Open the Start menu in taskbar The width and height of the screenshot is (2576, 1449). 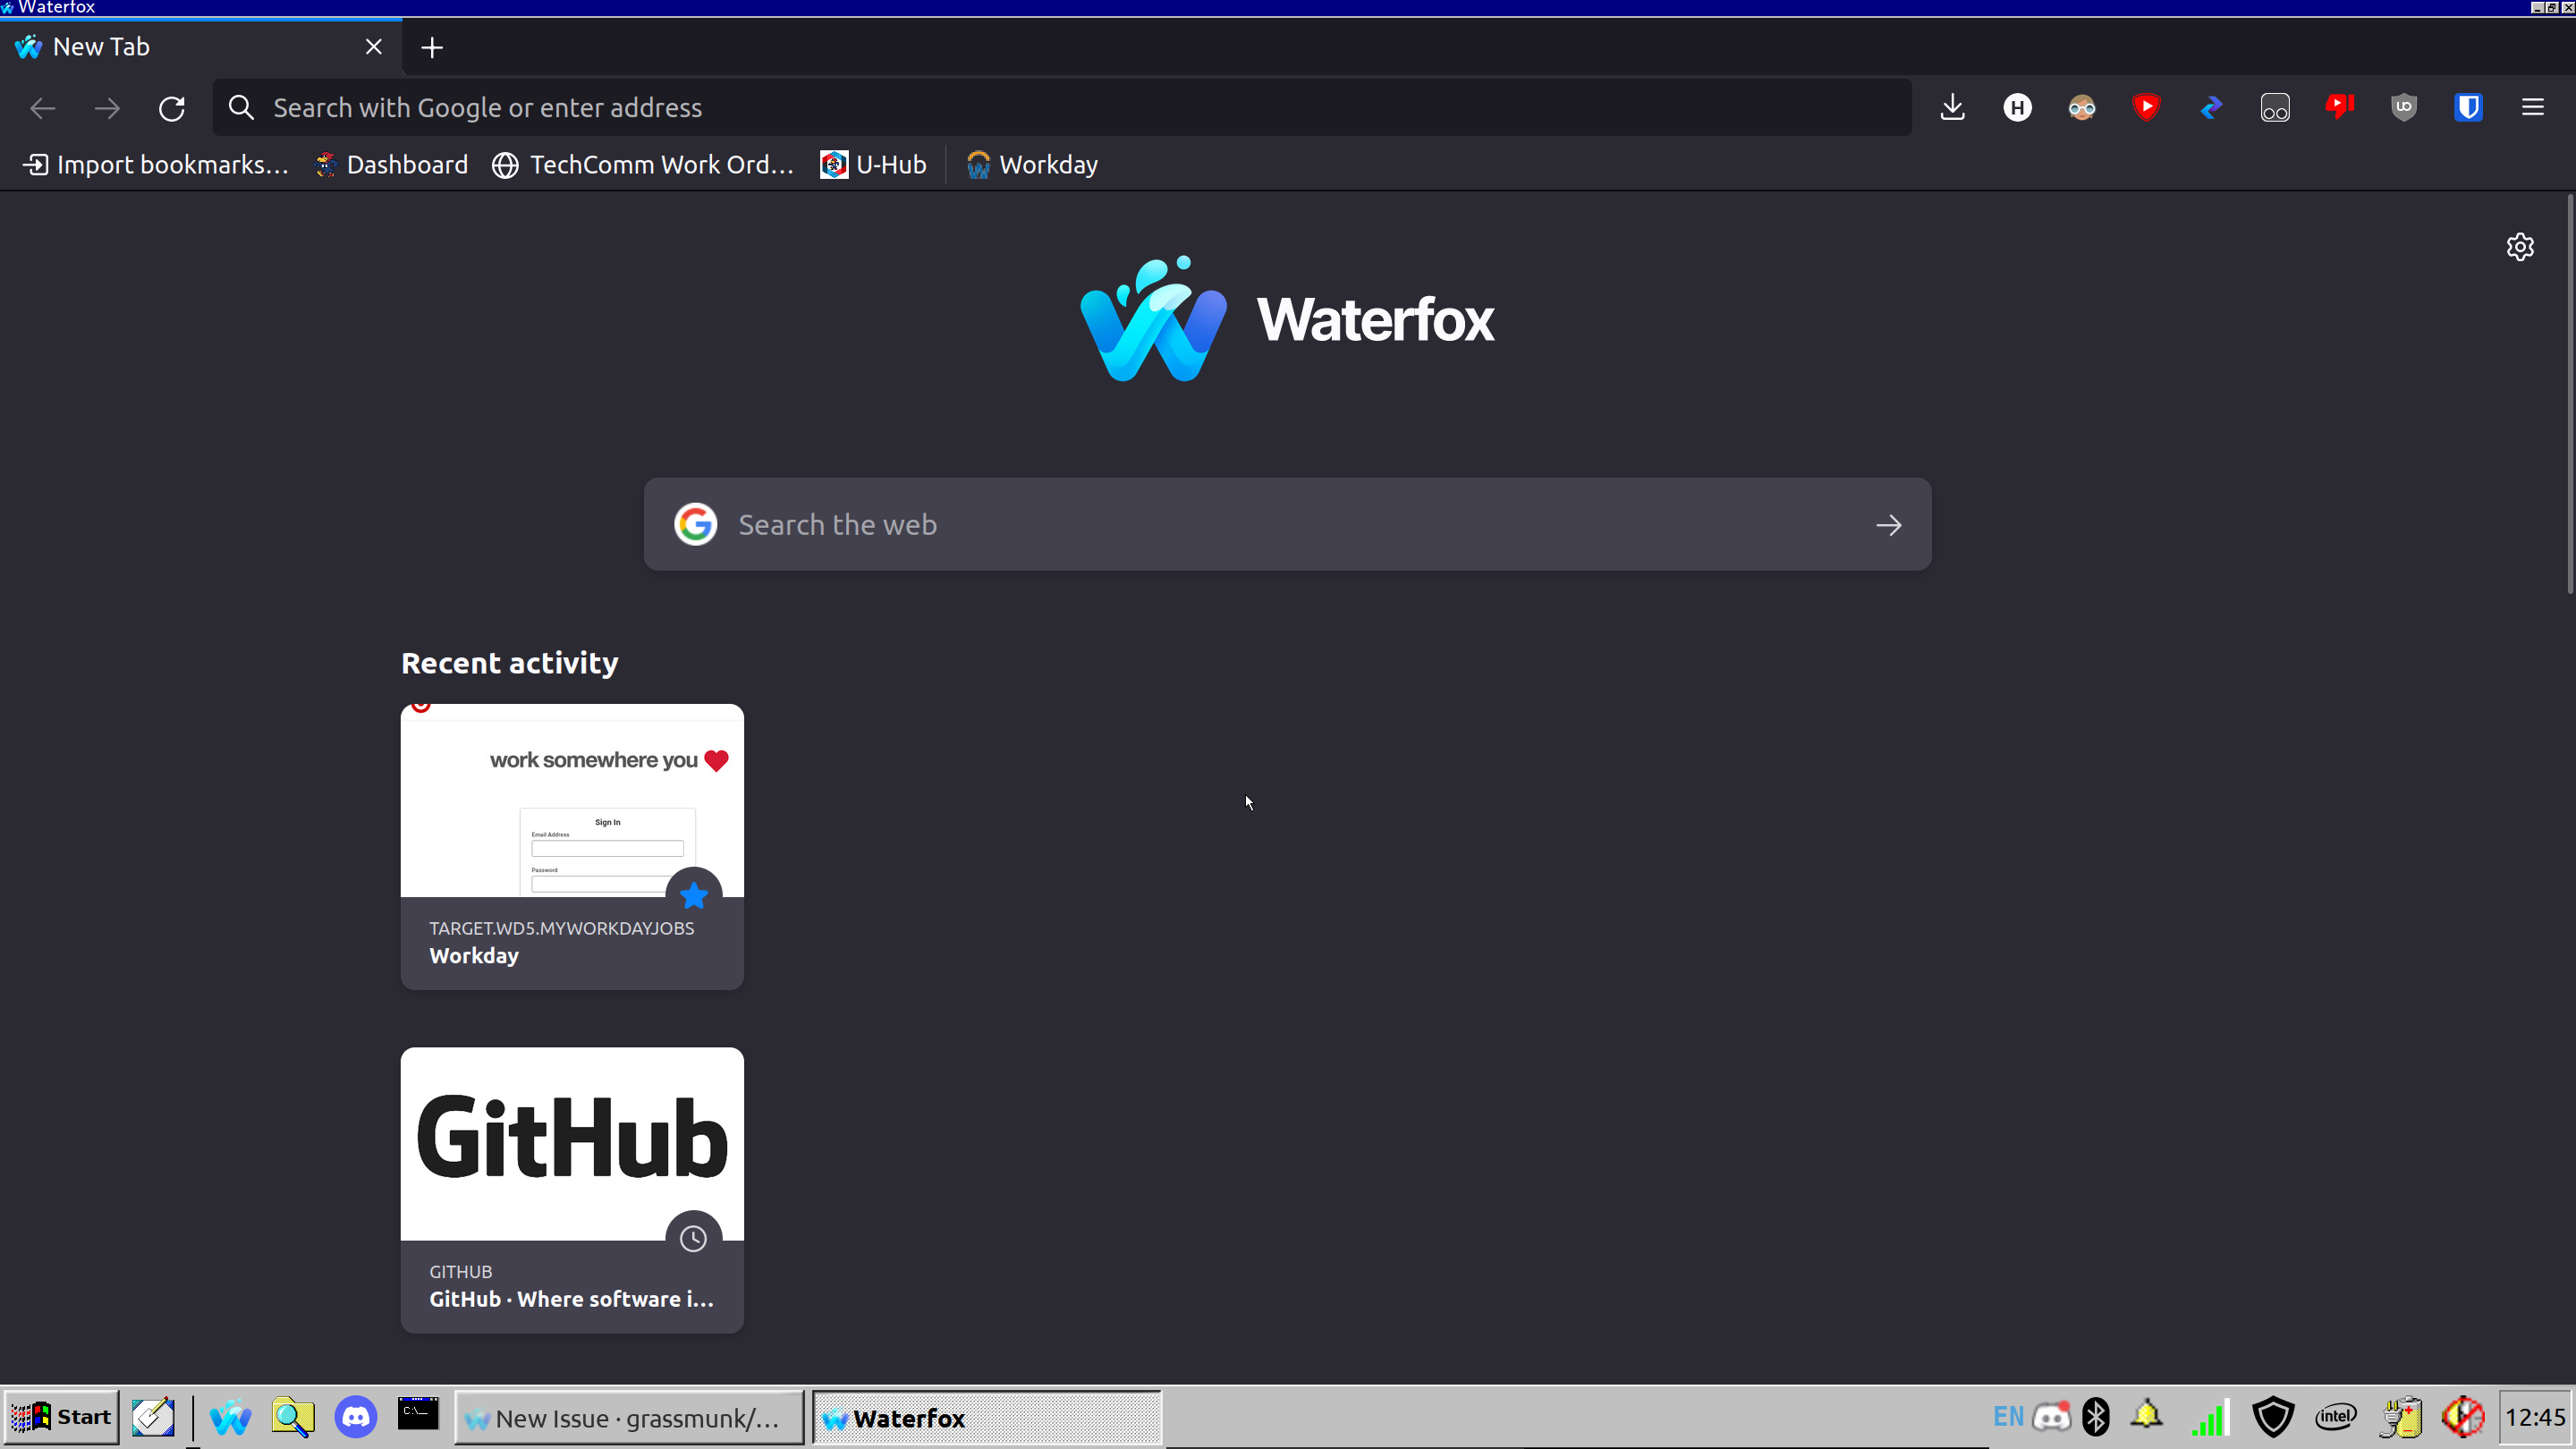[x=62, y=1417]
